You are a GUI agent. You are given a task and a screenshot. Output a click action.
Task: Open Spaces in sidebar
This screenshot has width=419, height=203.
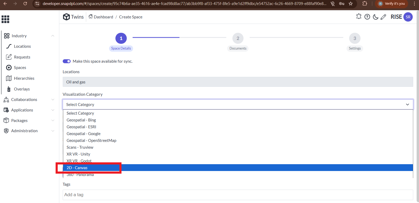coord(20,68)
